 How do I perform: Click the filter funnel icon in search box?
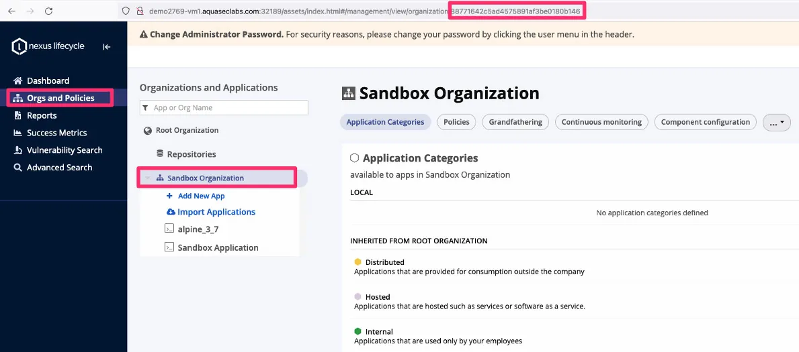146,108
